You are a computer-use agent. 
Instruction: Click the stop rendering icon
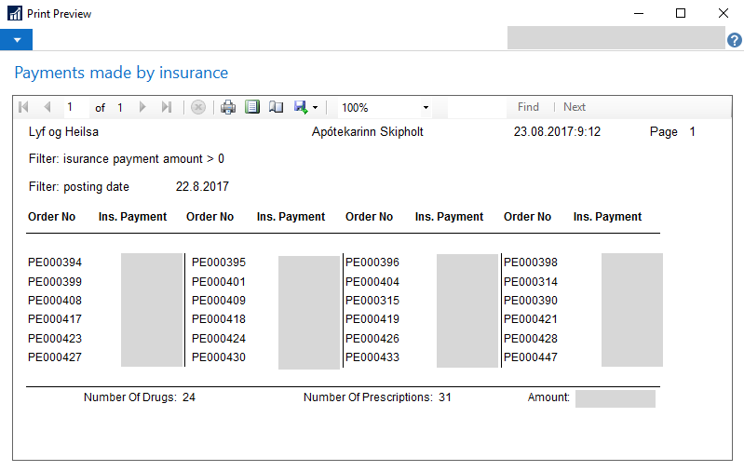click(x=197, y=107)
